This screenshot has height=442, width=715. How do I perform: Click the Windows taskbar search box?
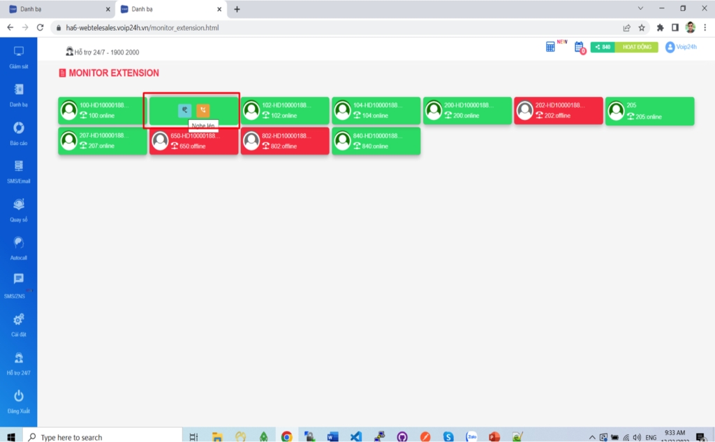click(x=105, y=437)
